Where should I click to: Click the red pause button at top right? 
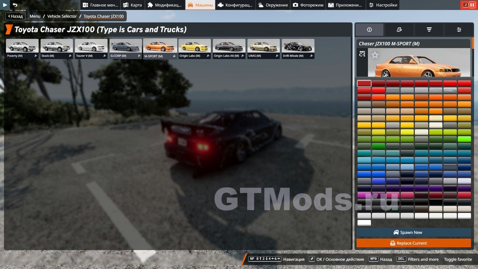[472, 5]
